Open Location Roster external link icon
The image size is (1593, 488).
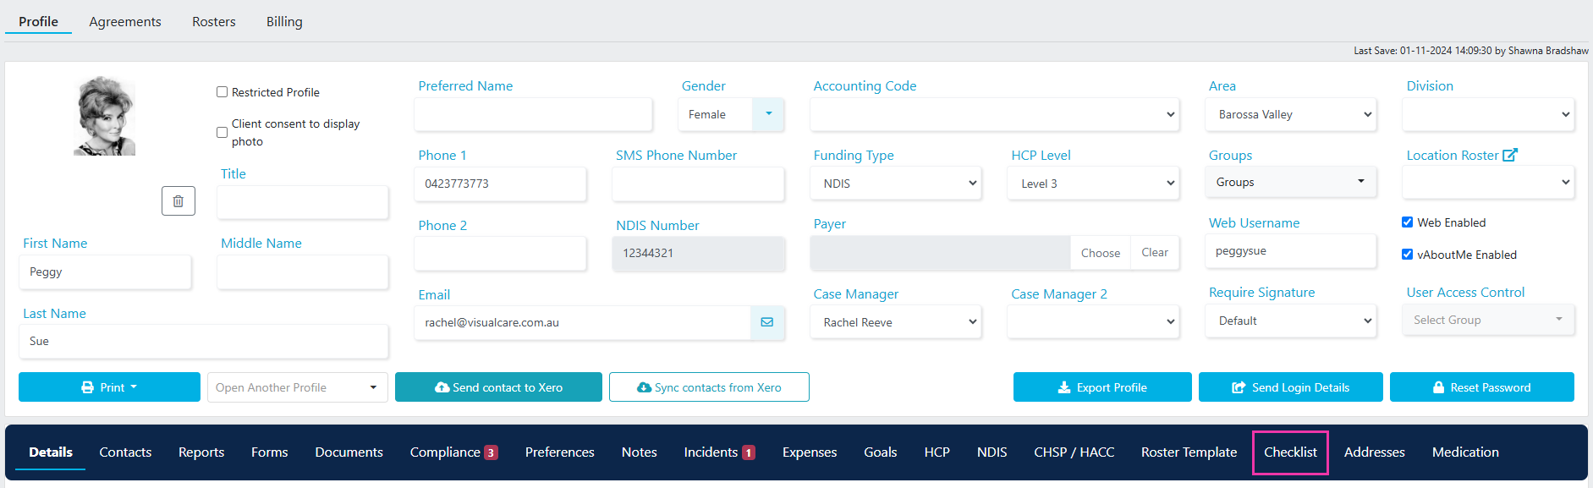(1510, 155)
